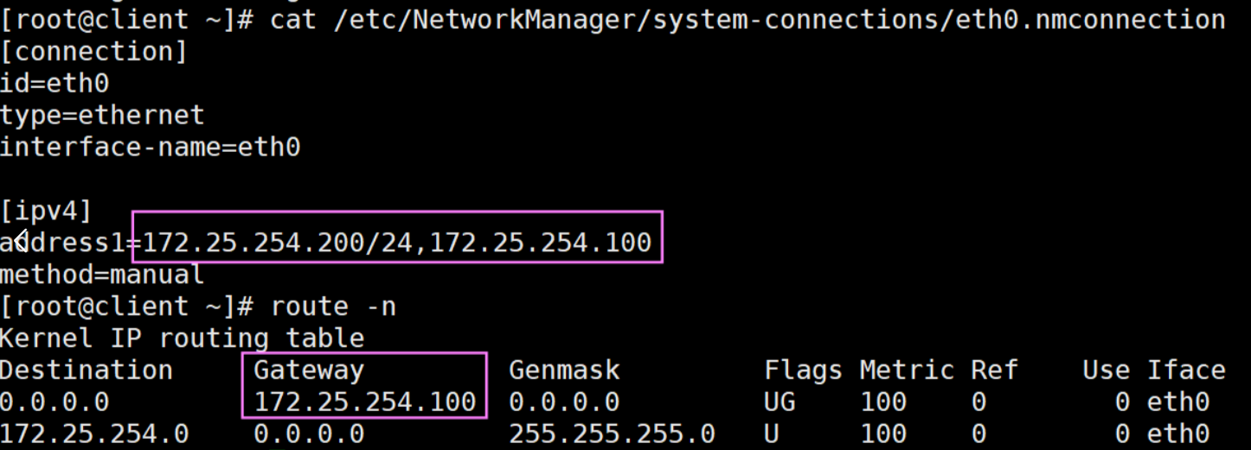
Task: Click the Ref column header
Action: (994, 370)
